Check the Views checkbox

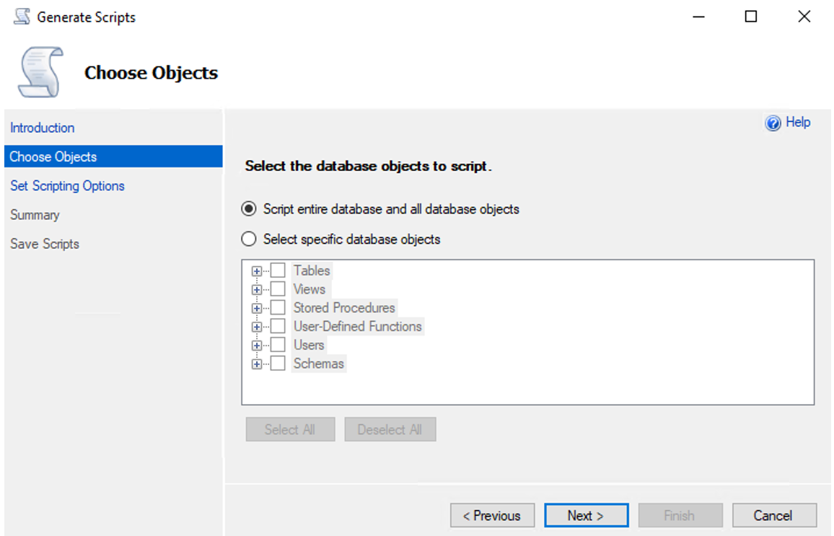(278, 289)
